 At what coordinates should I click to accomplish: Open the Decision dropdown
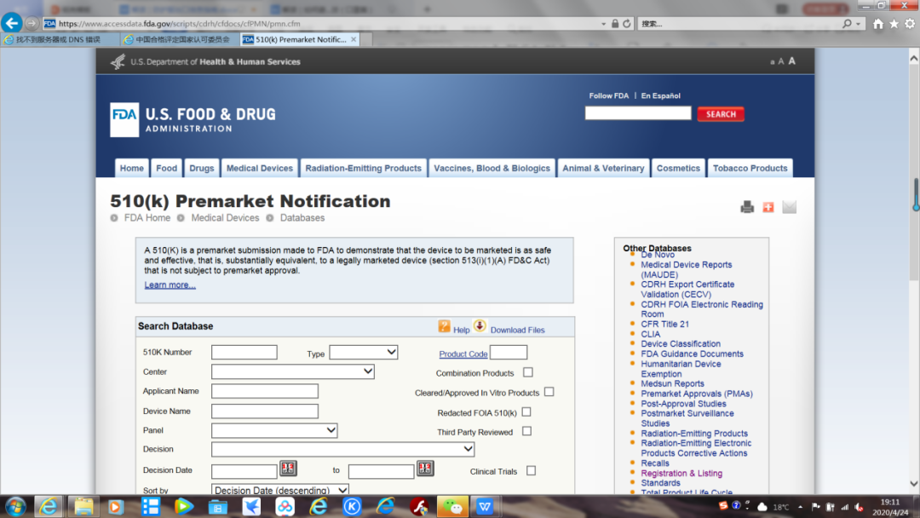[342, 449]
